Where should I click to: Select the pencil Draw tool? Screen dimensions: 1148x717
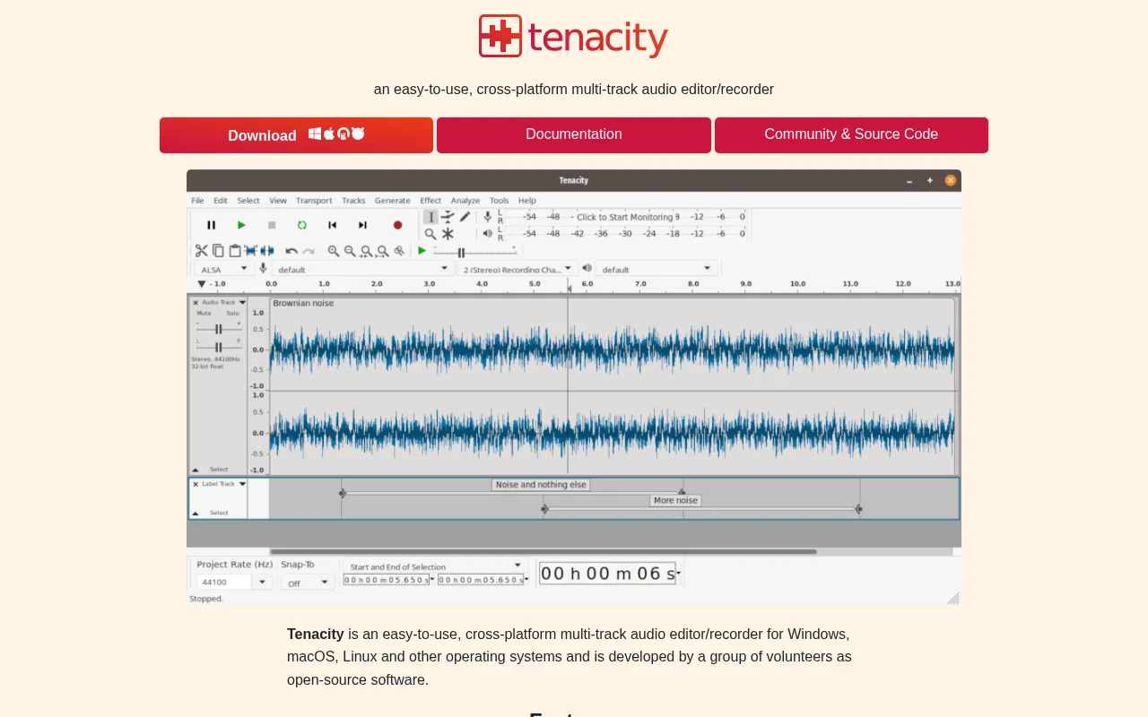tap(465, 217)
